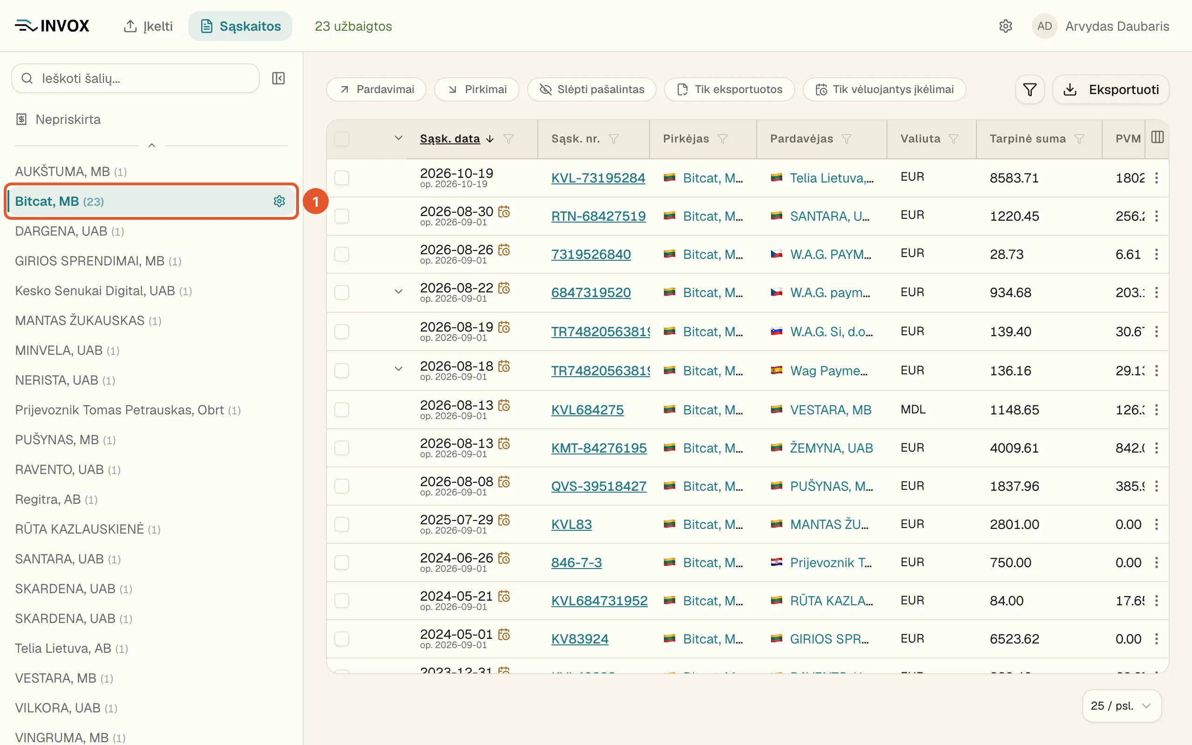Viewport: 1192px width, 745px height.
Task: Go to the Įkelti tab
Action: 148,26
